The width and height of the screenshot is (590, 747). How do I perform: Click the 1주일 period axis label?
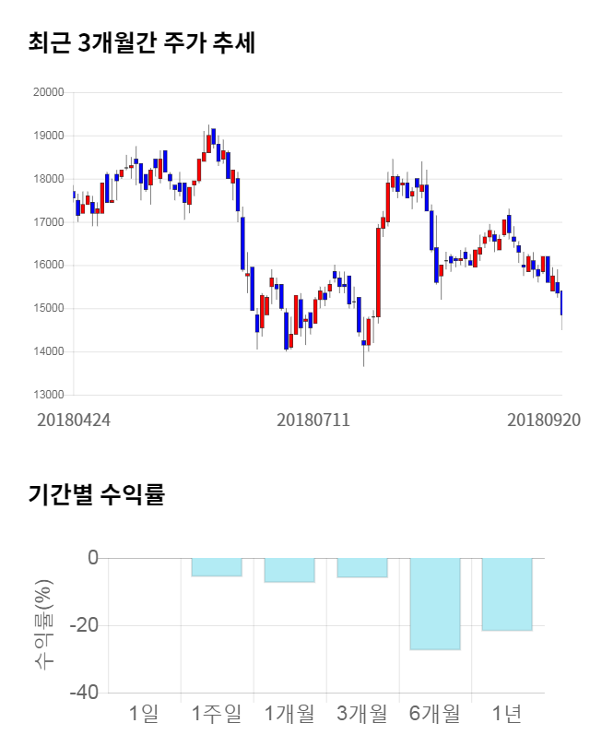coord(217,713)
